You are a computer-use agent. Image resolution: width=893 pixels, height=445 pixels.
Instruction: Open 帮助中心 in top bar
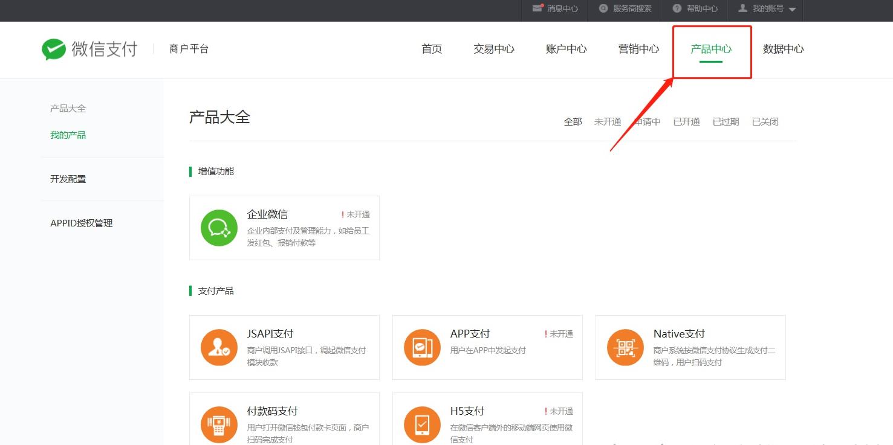click(x=703, y=8)
